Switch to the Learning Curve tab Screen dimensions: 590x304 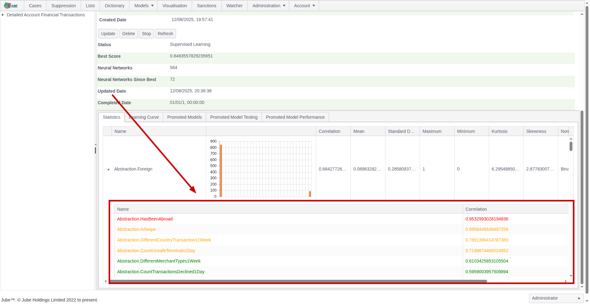[144, 117]
